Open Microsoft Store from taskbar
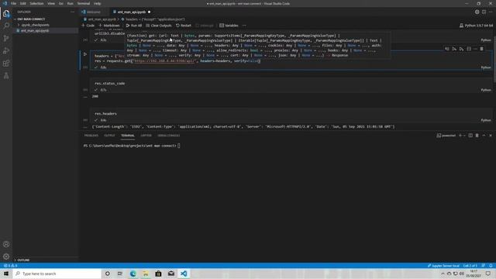The height and width of the screenshot is (279, 496). (x=158, y=274)
